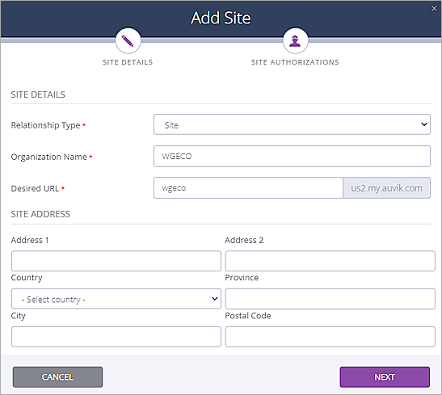Click the Postal Code input field

tap(330, 337)
